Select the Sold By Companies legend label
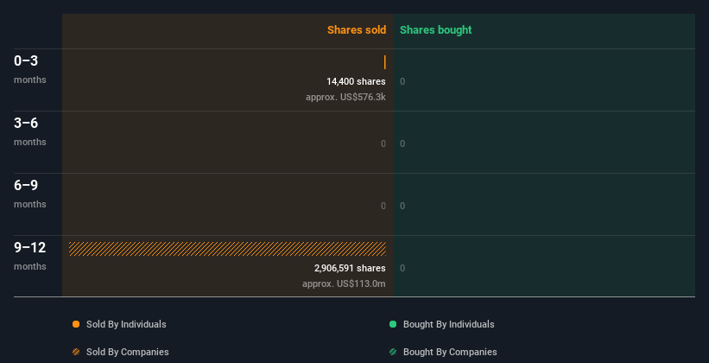Screen dimensions: 709x363 point(128,352)
